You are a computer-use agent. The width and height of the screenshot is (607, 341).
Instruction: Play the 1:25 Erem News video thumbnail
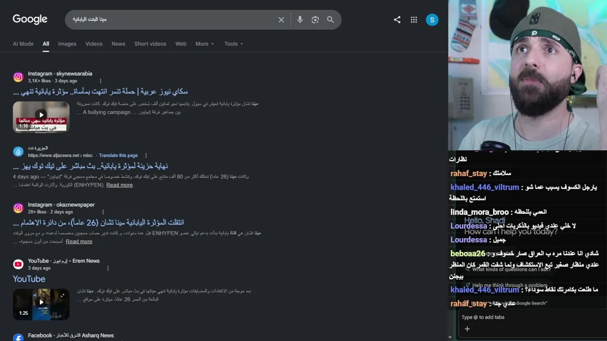(41, 304)
